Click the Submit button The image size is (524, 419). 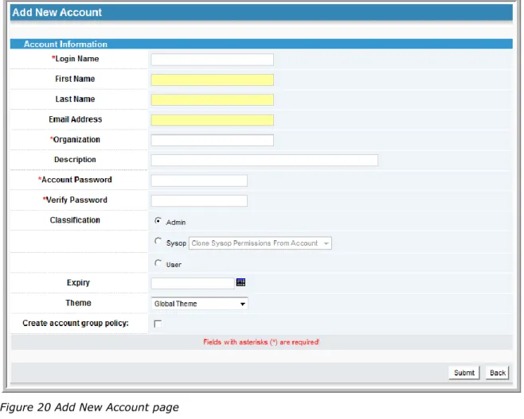(463, 373)
